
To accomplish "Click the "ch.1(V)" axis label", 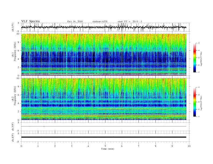I will point(13,27).
